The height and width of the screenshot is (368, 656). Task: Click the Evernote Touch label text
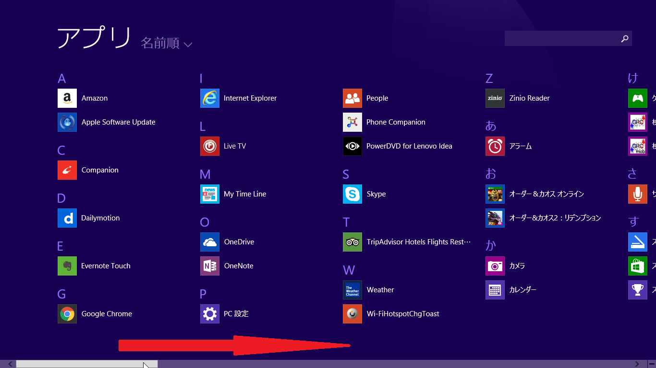[106, 266]
